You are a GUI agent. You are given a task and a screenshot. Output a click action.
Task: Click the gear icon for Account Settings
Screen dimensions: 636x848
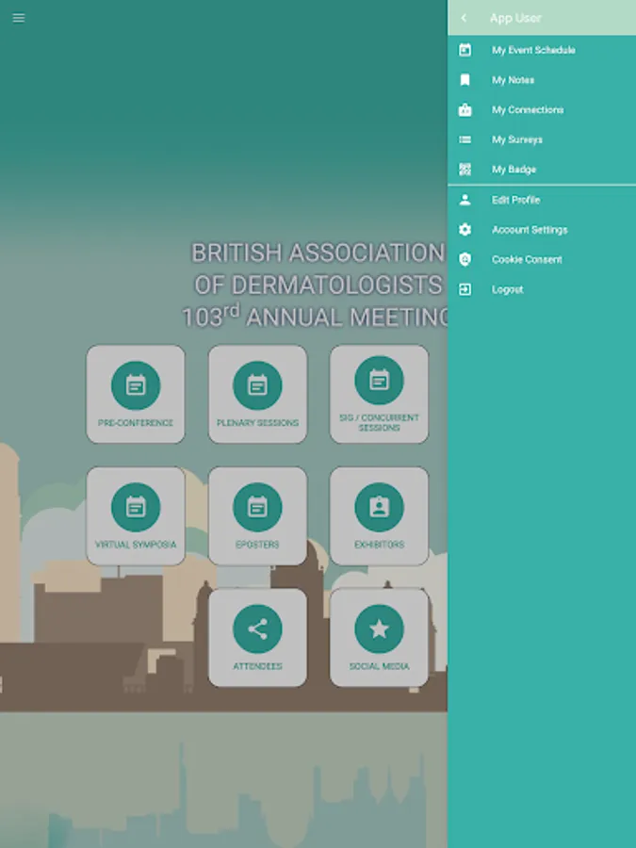(465, 229)
